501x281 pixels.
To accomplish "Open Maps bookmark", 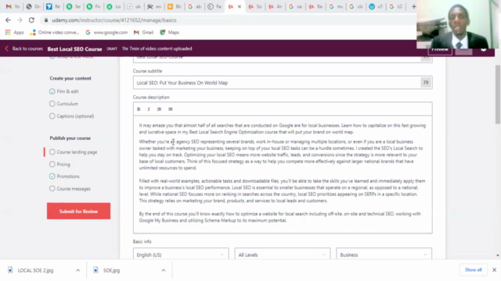I will 169,33.
